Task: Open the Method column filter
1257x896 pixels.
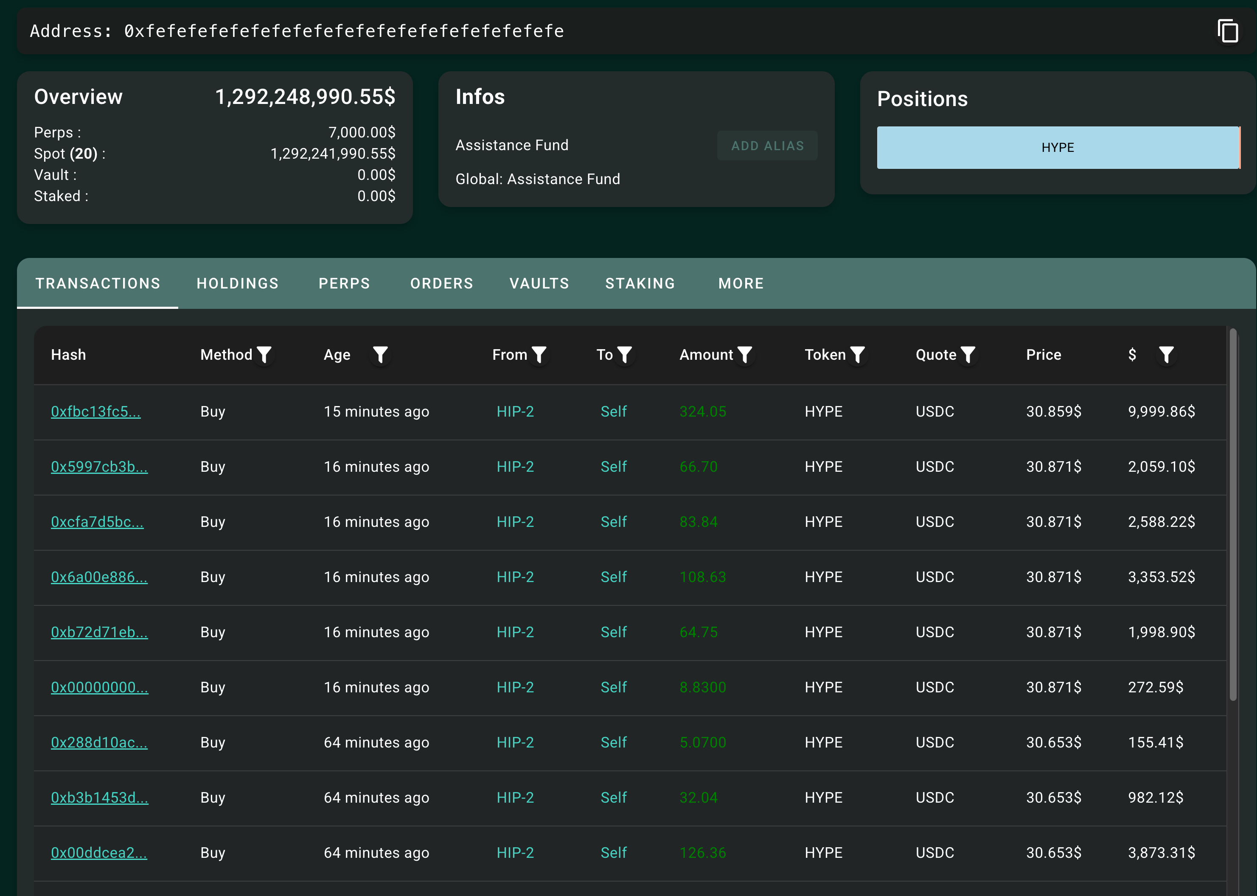Action: [x=264, y=355]
